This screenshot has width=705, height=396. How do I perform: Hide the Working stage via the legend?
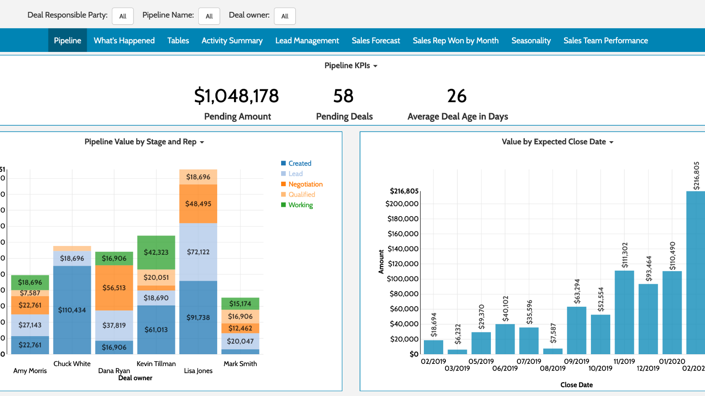[x=300, y=205]
